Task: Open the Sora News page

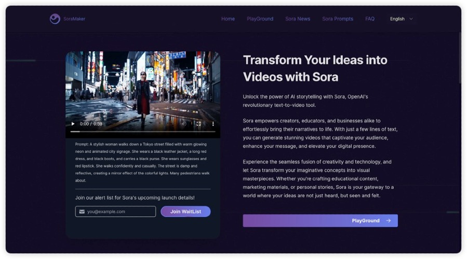Action: click(298, 19)
